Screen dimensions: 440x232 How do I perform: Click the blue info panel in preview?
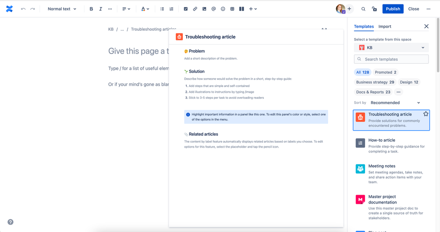pos(256,117)
